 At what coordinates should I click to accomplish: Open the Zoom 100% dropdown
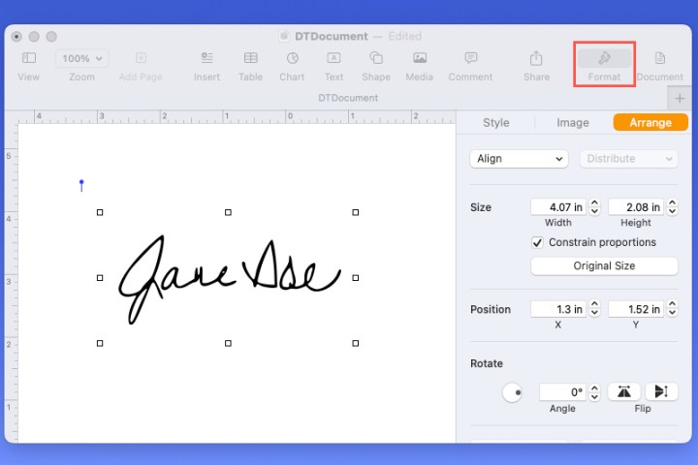click(x=81, y=59)
